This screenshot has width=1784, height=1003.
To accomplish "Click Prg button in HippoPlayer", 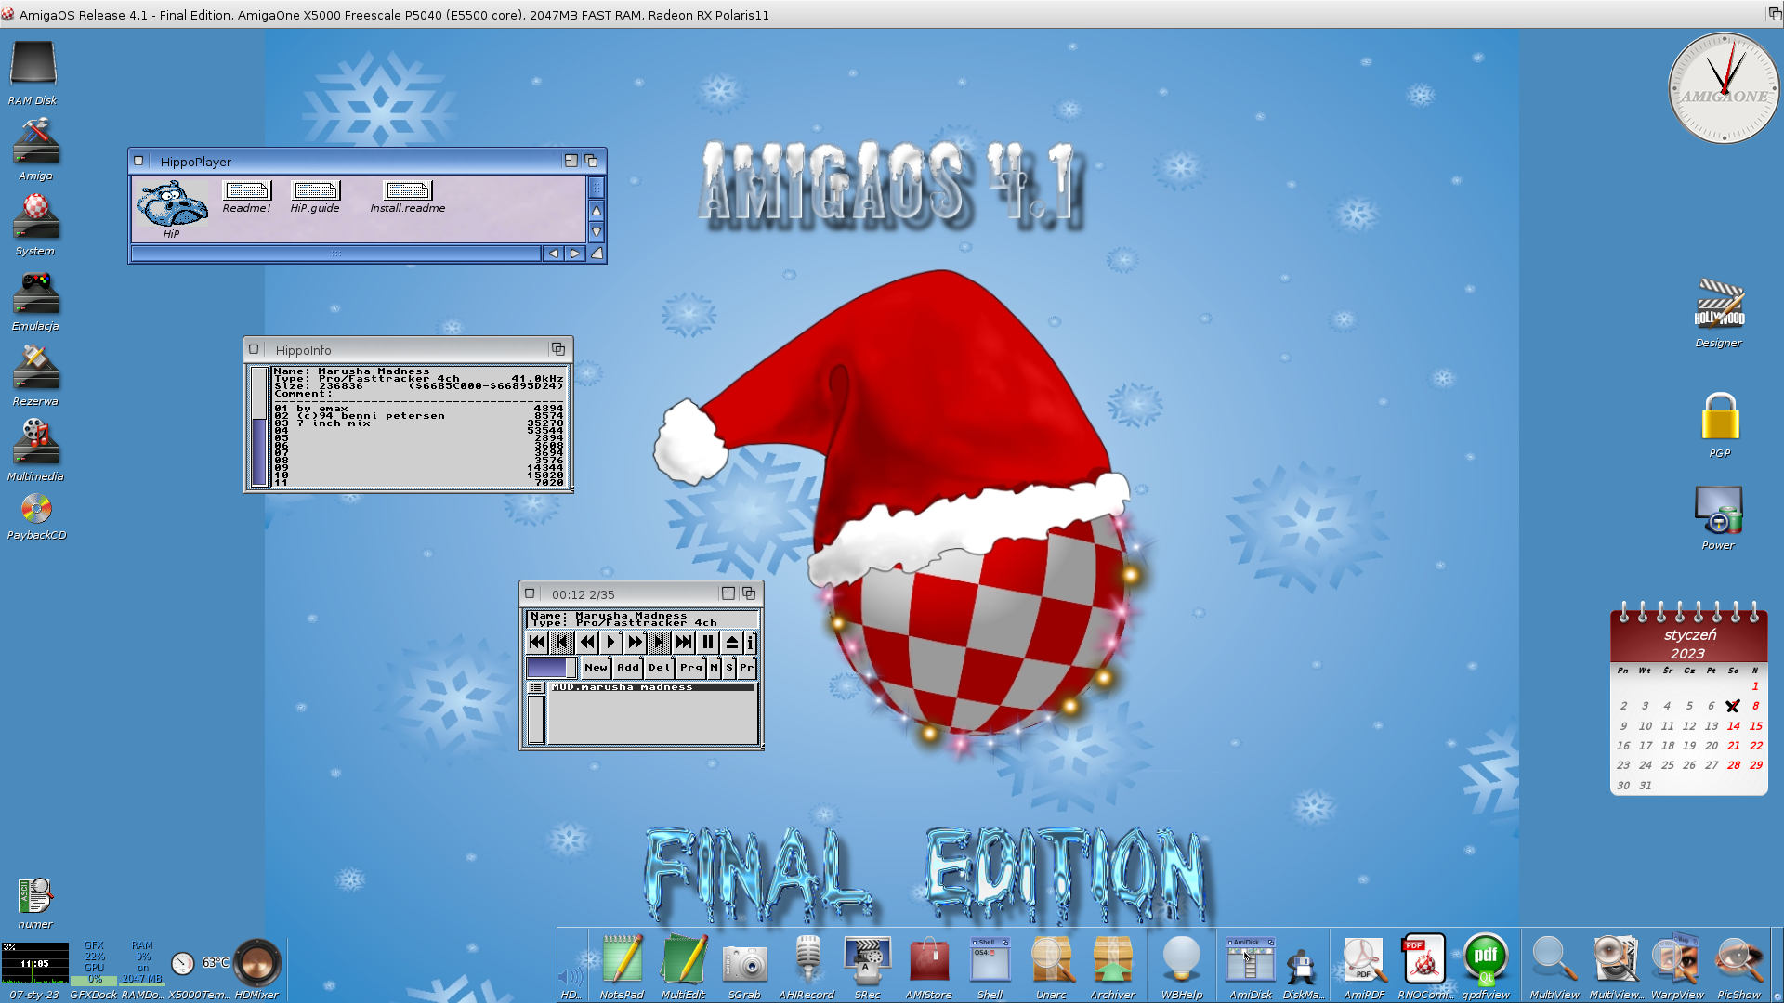I will coord(691,667).
